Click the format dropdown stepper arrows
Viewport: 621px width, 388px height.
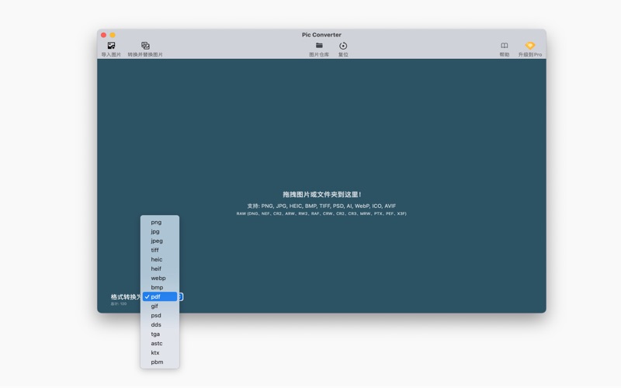[181, 296]
